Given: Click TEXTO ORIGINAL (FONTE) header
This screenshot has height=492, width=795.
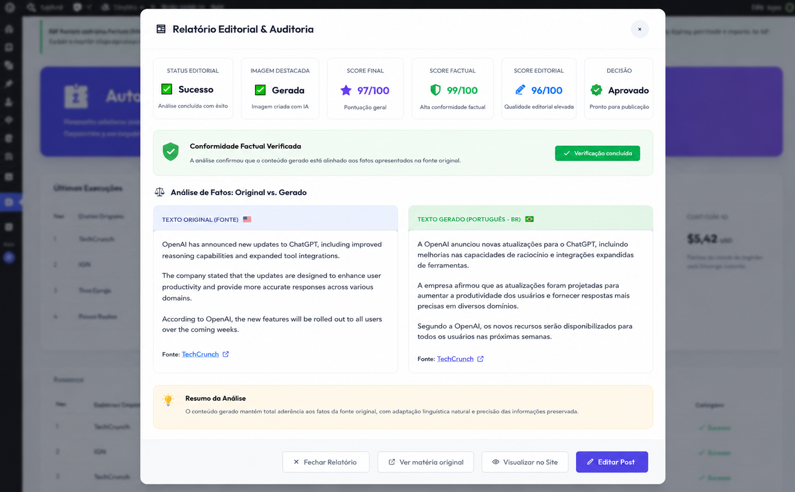Looking at the screenshot, I should pos(200,219).
